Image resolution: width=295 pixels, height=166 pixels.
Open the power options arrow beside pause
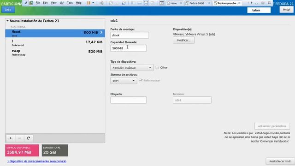pyautogui.click(x=93, y=3)
